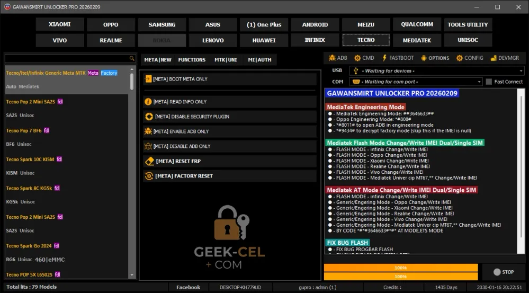The image size is (529, 293).
Task: Click the FASTBOOT lightning icon
Action: tap(384, 58)
